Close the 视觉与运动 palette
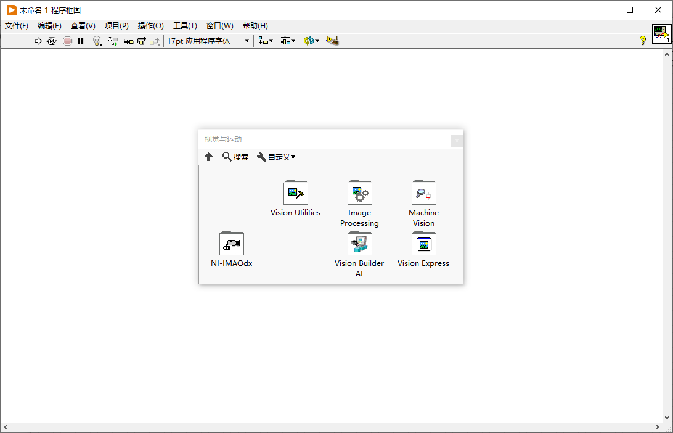Viewport: 673px width, 433px height. [457, 141]
